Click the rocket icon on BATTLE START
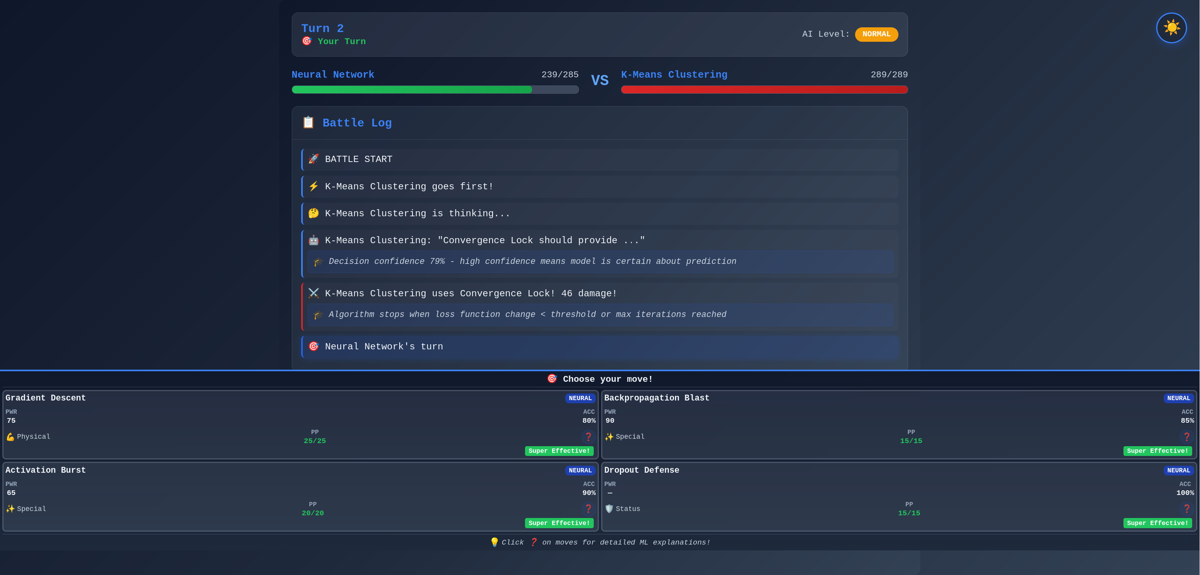The width and height of the screenshot is (1200, 575). pos(314,159)
